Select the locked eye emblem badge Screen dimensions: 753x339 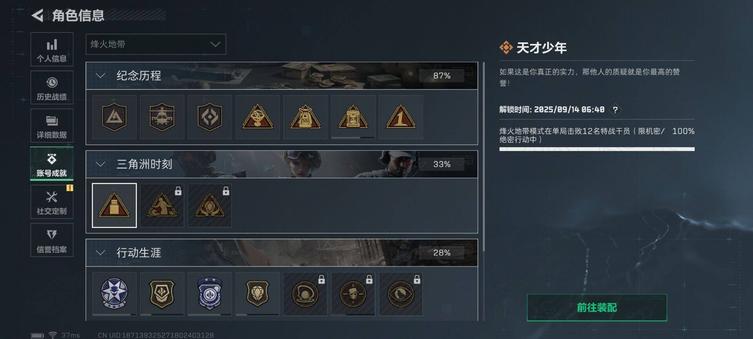click(401, 294)
